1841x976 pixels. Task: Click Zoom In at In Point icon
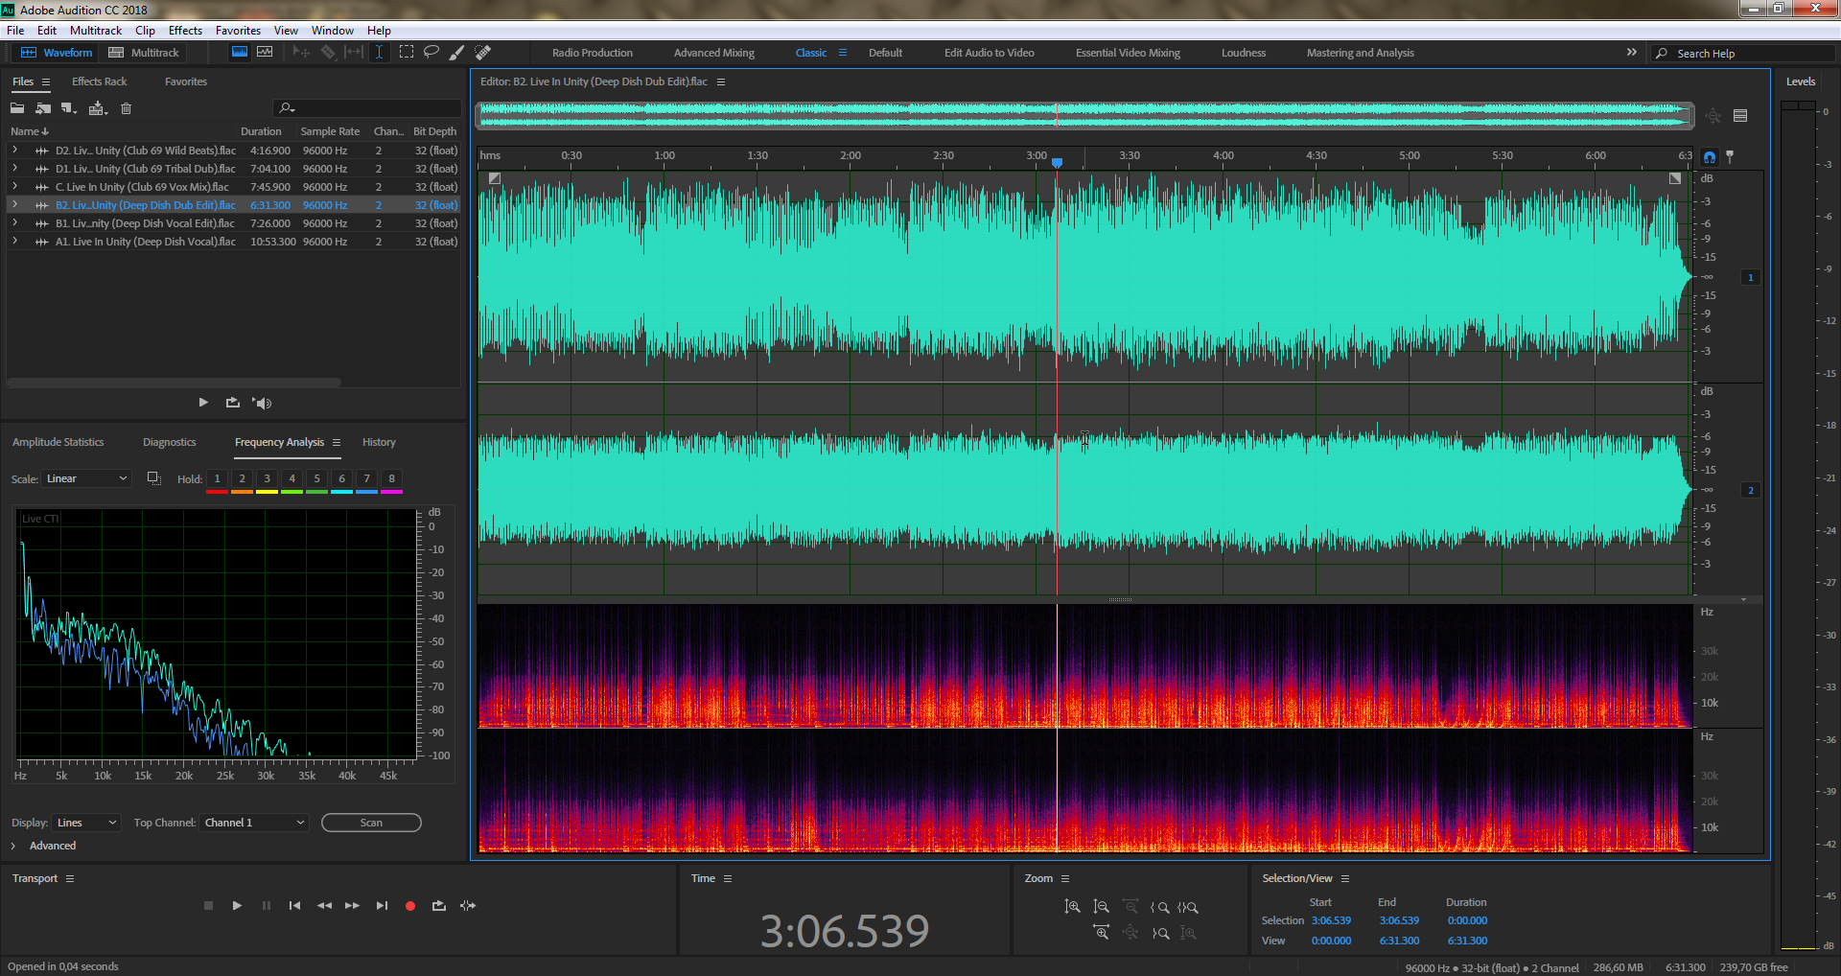tap(1159, 907)
